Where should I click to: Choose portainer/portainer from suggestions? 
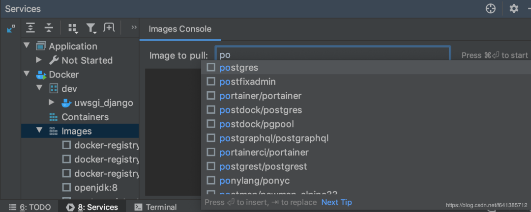click(x=260, y=96)
